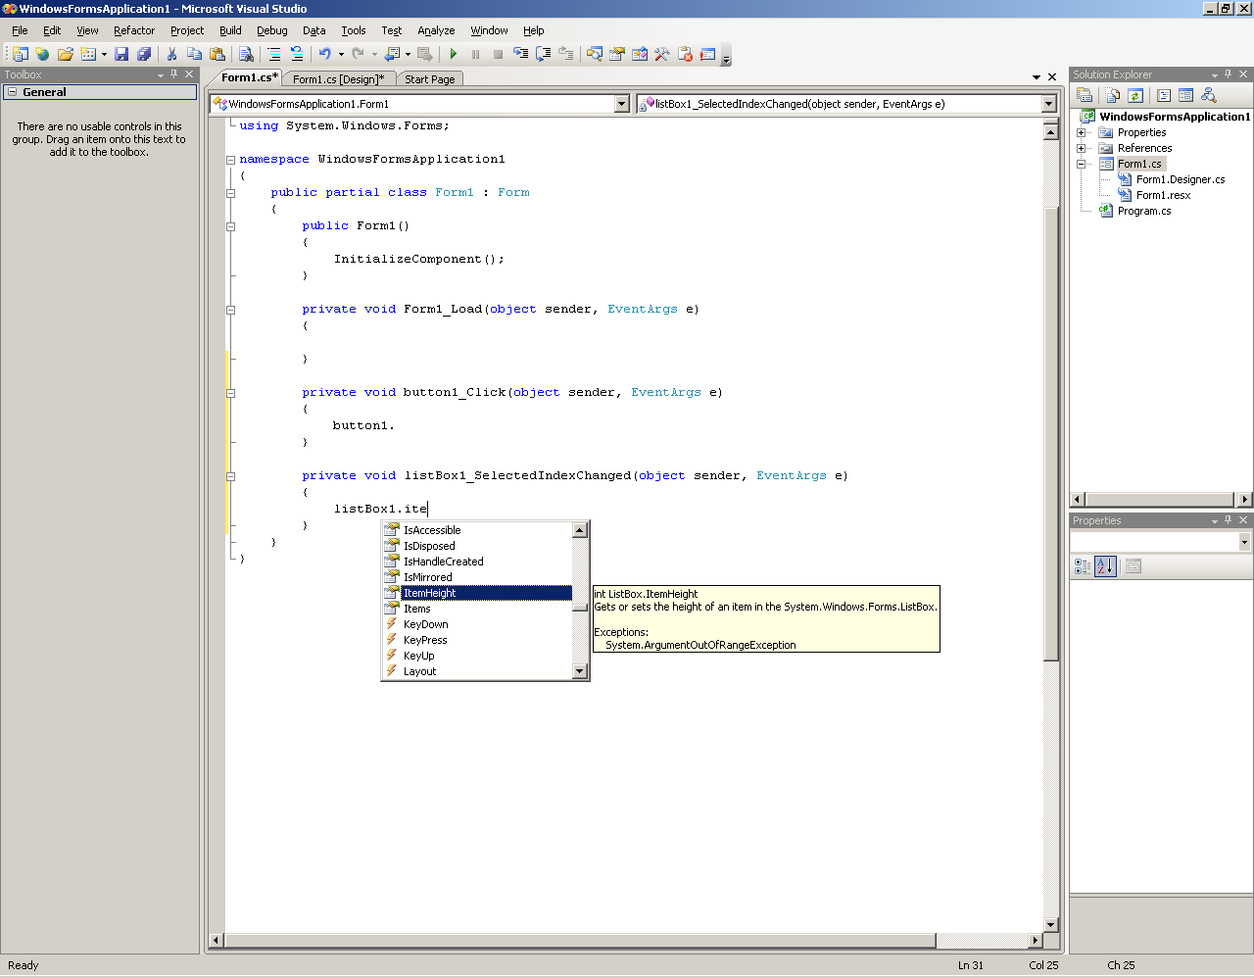The width and height of the screenshot is (1254, 978).
Task: Click the Undo arrow icon
Action: click(324, 54)
